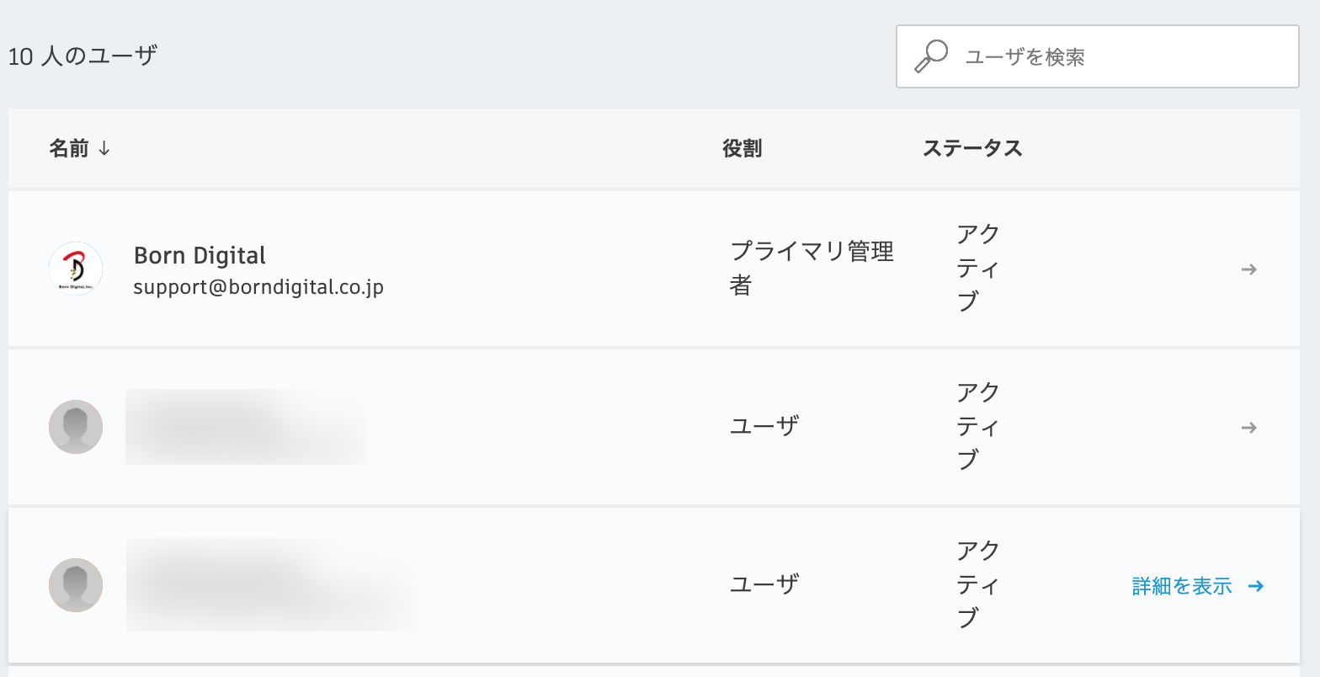Image resolution: width=1320 pixels, height=677 pixels.
Task: Open the 詳細を表示 link
Action: [1182, 586]
